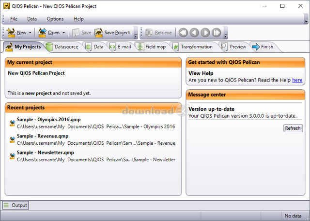
Task: Go to the last record
Action: (x=217, y=32)
